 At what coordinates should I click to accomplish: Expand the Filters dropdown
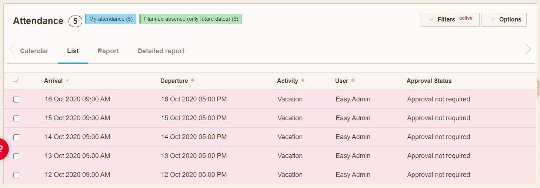(x=449, y=20)
